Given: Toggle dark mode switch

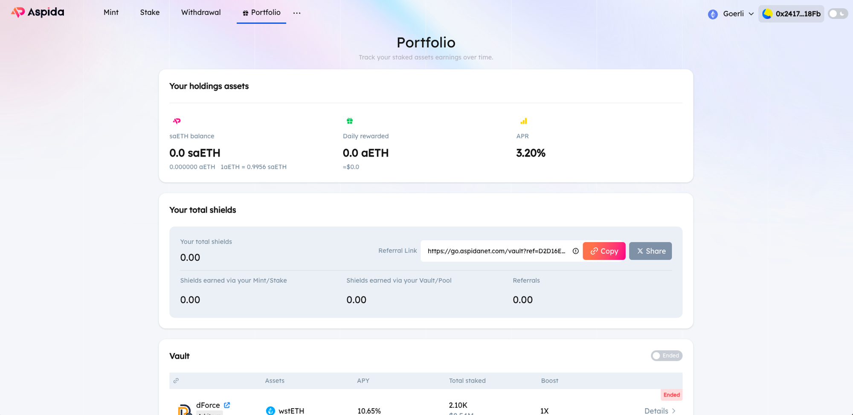Looking at the screenshot, I should pos(837,14).
